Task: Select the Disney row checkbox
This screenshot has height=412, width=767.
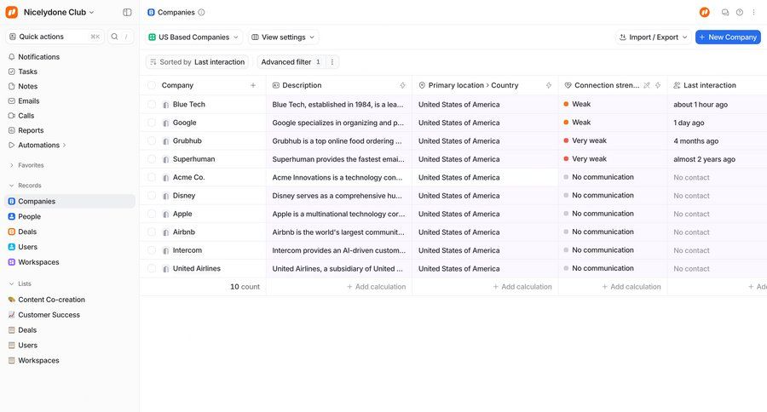Action: coord(152,196)
